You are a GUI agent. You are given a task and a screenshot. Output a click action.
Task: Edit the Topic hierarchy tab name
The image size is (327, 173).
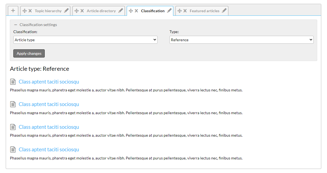click(x=66, y=11)
